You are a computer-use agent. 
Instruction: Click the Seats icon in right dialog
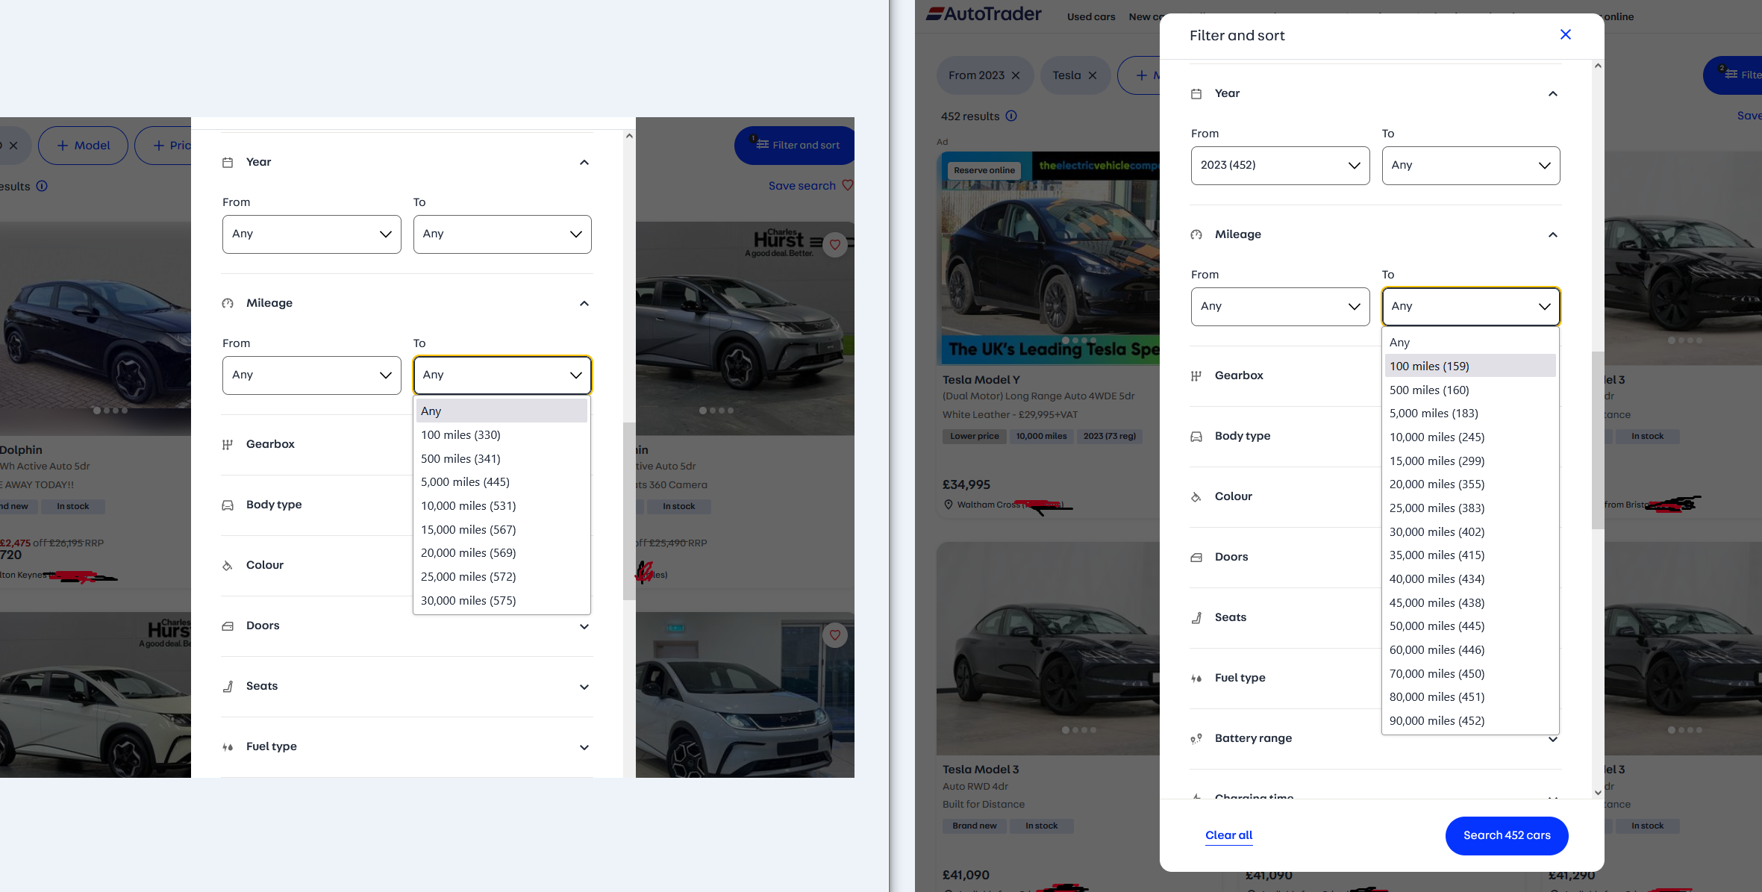1196,618
